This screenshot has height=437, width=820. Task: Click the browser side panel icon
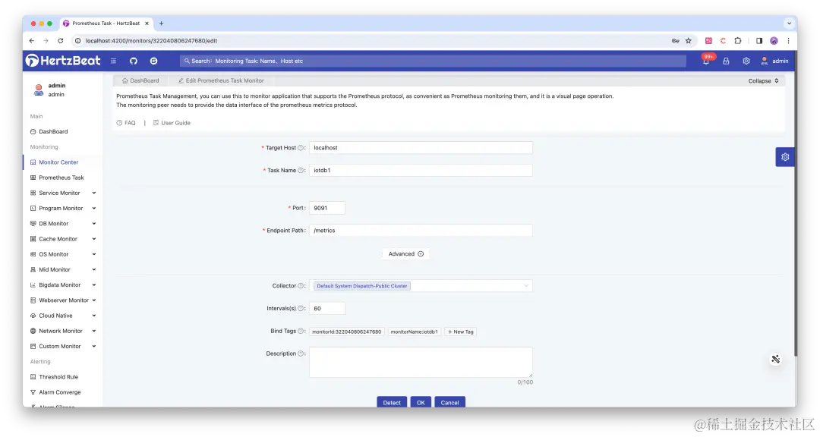(x=758, y=41)
